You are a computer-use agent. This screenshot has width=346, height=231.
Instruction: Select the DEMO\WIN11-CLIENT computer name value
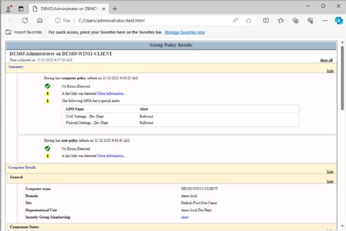pyautogui.click(x=199, y=188)
